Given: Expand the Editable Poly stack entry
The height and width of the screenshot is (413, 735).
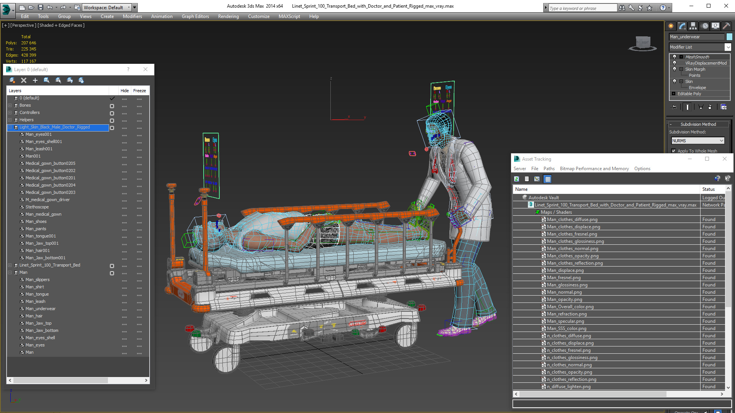Looking at the screenshot, I should point(674,94).
